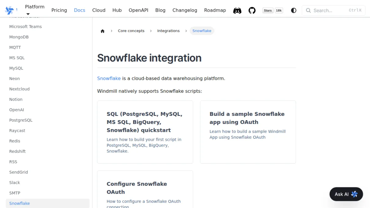The height and width of the screenshot is (208, 370).
Task: Open the Pricing menu item
Action: click(x=59, y=10)
